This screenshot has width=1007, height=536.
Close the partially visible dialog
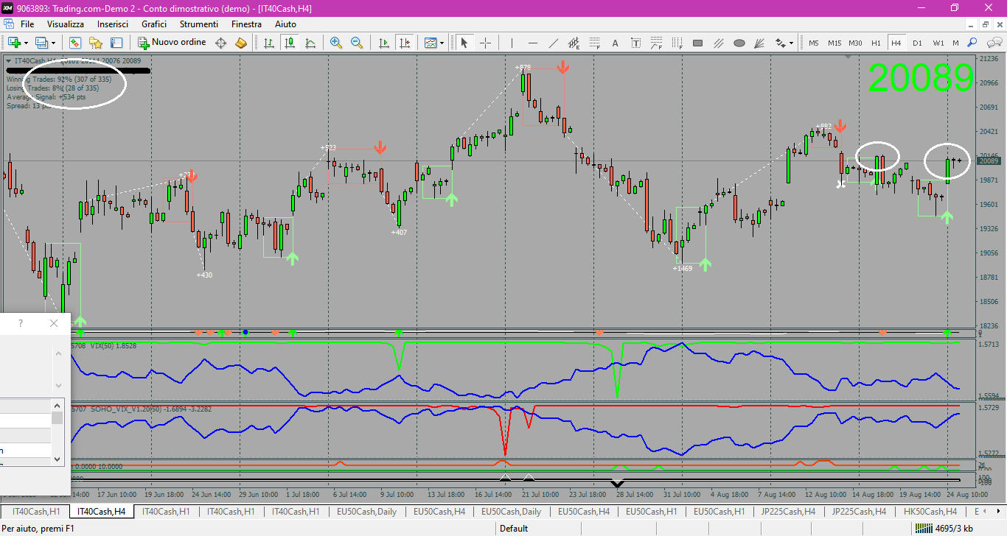pos(53,323)
